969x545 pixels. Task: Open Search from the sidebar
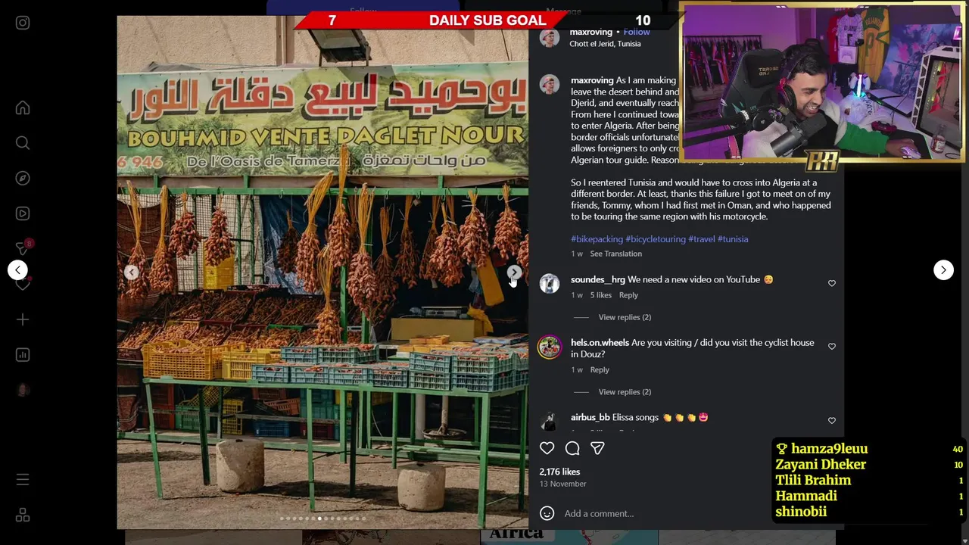click(23, 143)
